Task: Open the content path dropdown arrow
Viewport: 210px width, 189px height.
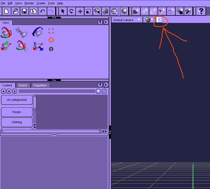Action: coord(98,91)
